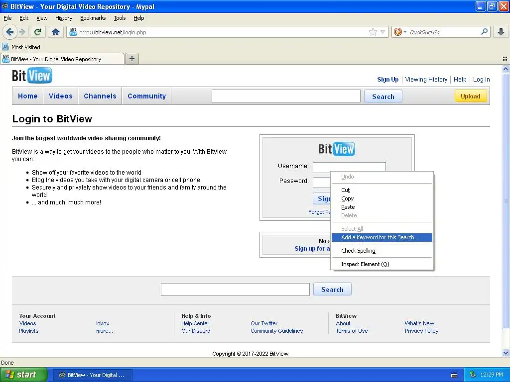Click the BitView logo in login box
The image size is (510, 382).
[x=337, y=149]
